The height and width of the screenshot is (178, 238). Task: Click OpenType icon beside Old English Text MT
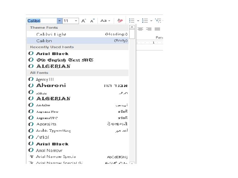click(x=31, y=60)
